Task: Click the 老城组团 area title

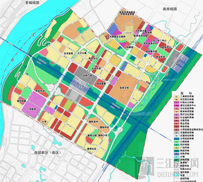Action: [32, 3]
